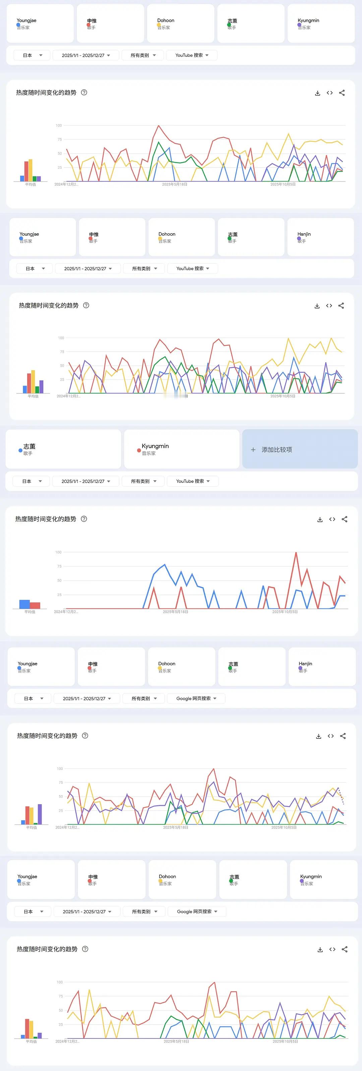Open embed code for the topmost chart
This screenshot has height=1071, width=362.
(x=329, y=93)
